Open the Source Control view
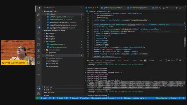187x105 pixels. pyautogui.click(x=38, y=27)
